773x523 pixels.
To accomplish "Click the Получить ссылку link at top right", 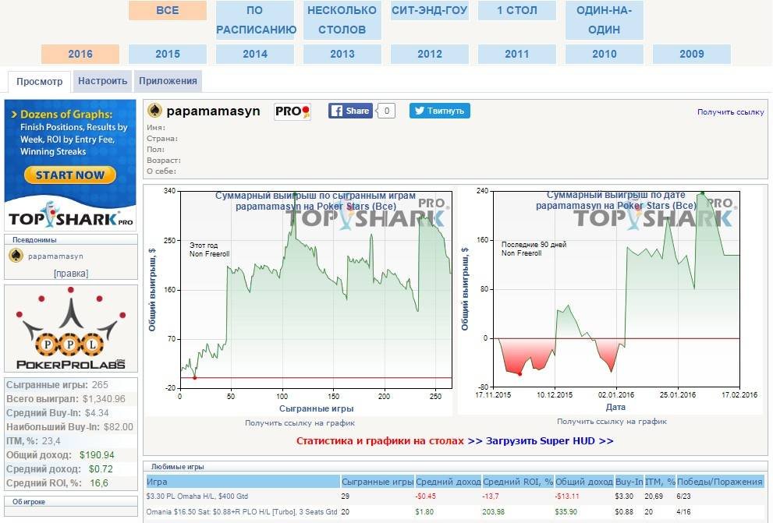I will pyautogui.click(x=730, y=112).
